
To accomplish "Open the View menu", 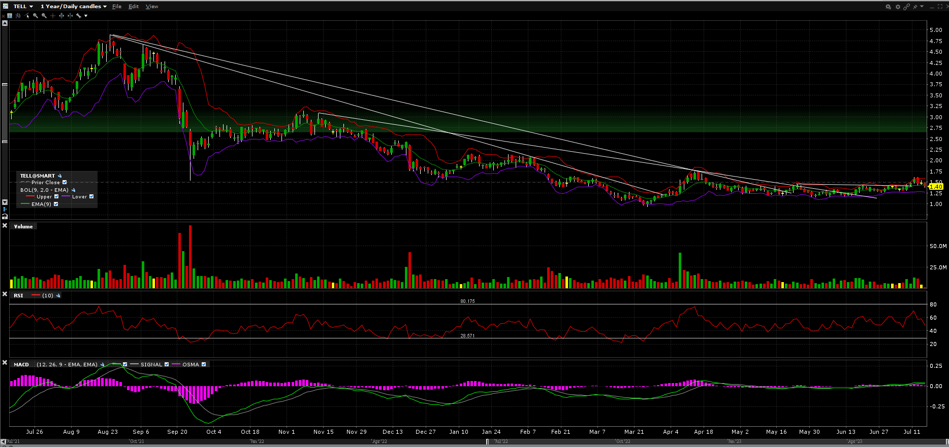I will click(x=152, y=7).
